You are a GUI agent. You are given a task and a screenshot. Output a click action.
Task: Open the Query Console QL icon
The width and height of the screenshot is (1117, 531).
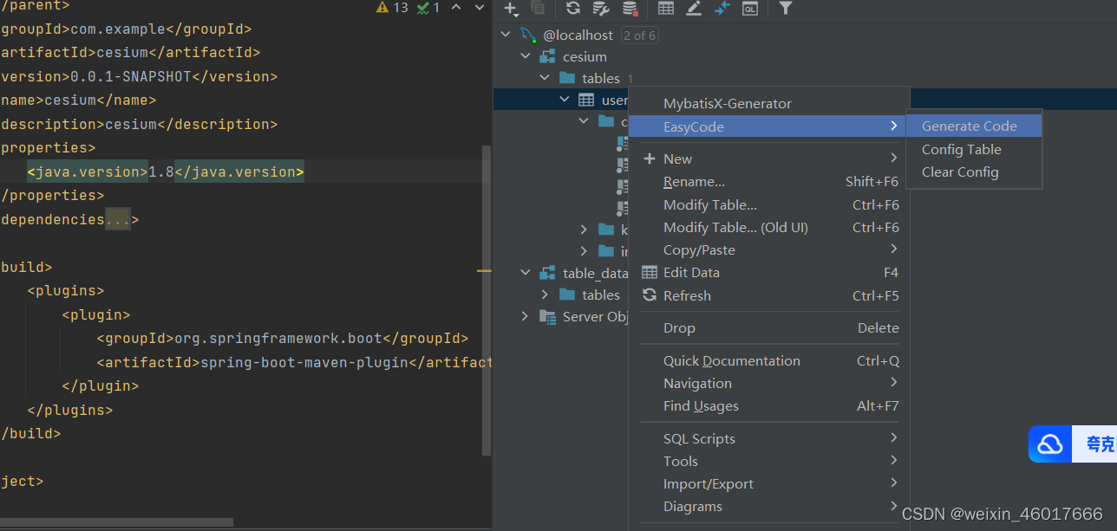tap(749, 8)
